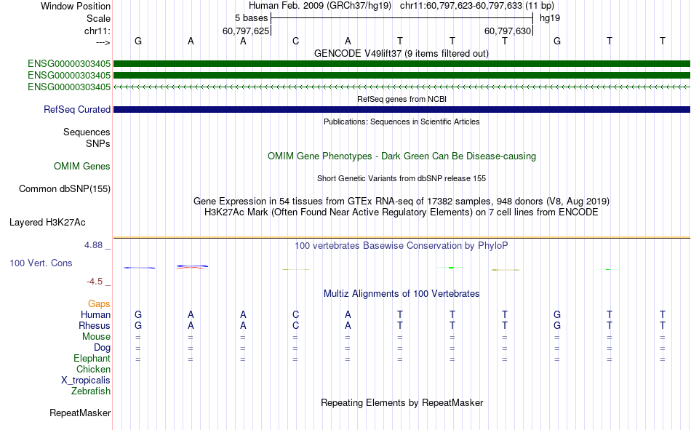The width and height of the screenshot is (691, 430).
Task: Click the 100 vertebrates Basewise Conservation title
Action: click(402, 246)
